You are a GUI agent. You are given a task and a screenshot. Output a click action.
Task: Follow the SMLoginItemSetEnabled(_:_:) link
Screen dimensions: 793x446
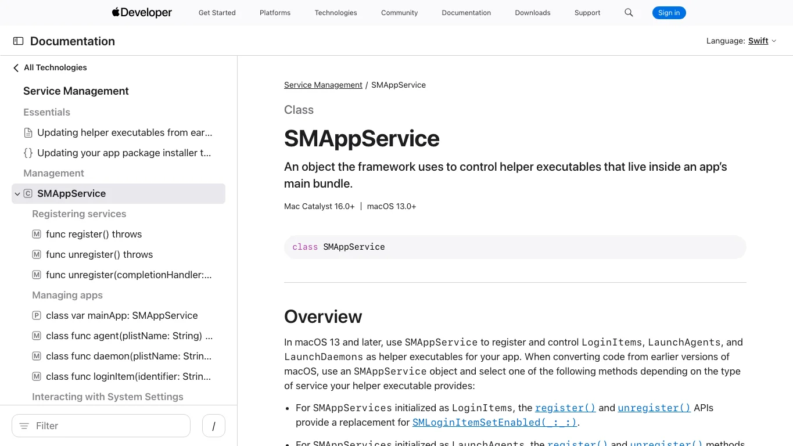[x=495, y=422]
